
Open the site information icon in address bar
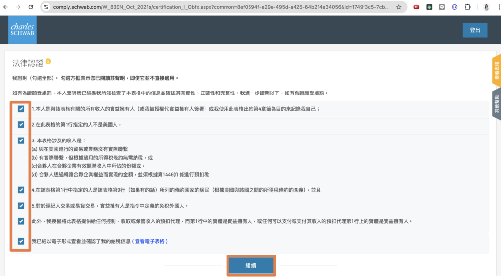coord(46,7)
